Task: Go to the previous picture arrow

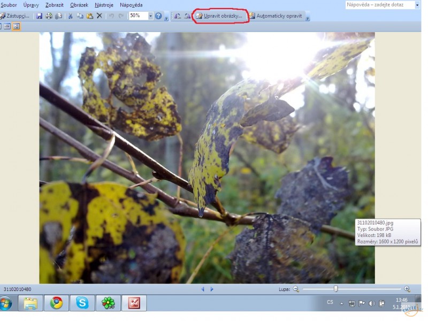Action: click(203, 289)
